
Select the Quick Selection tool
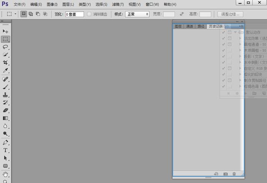coord(5,55)
